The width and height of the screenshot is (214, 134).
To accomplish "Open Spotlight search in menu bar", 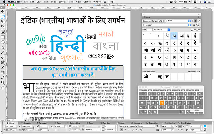I will (x=200, y=2).
